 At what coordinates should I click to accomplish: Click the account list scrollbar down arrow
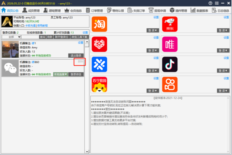pyautogui.click(x=87, y=152)
